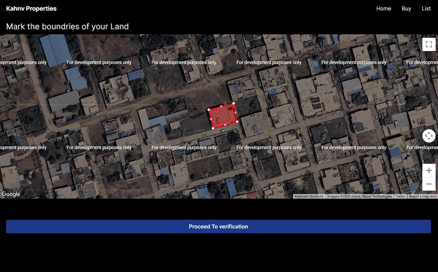
Task: Select the bottom-left vertex of red polygon
Action: pyautogui.click(x=213, y=128)
